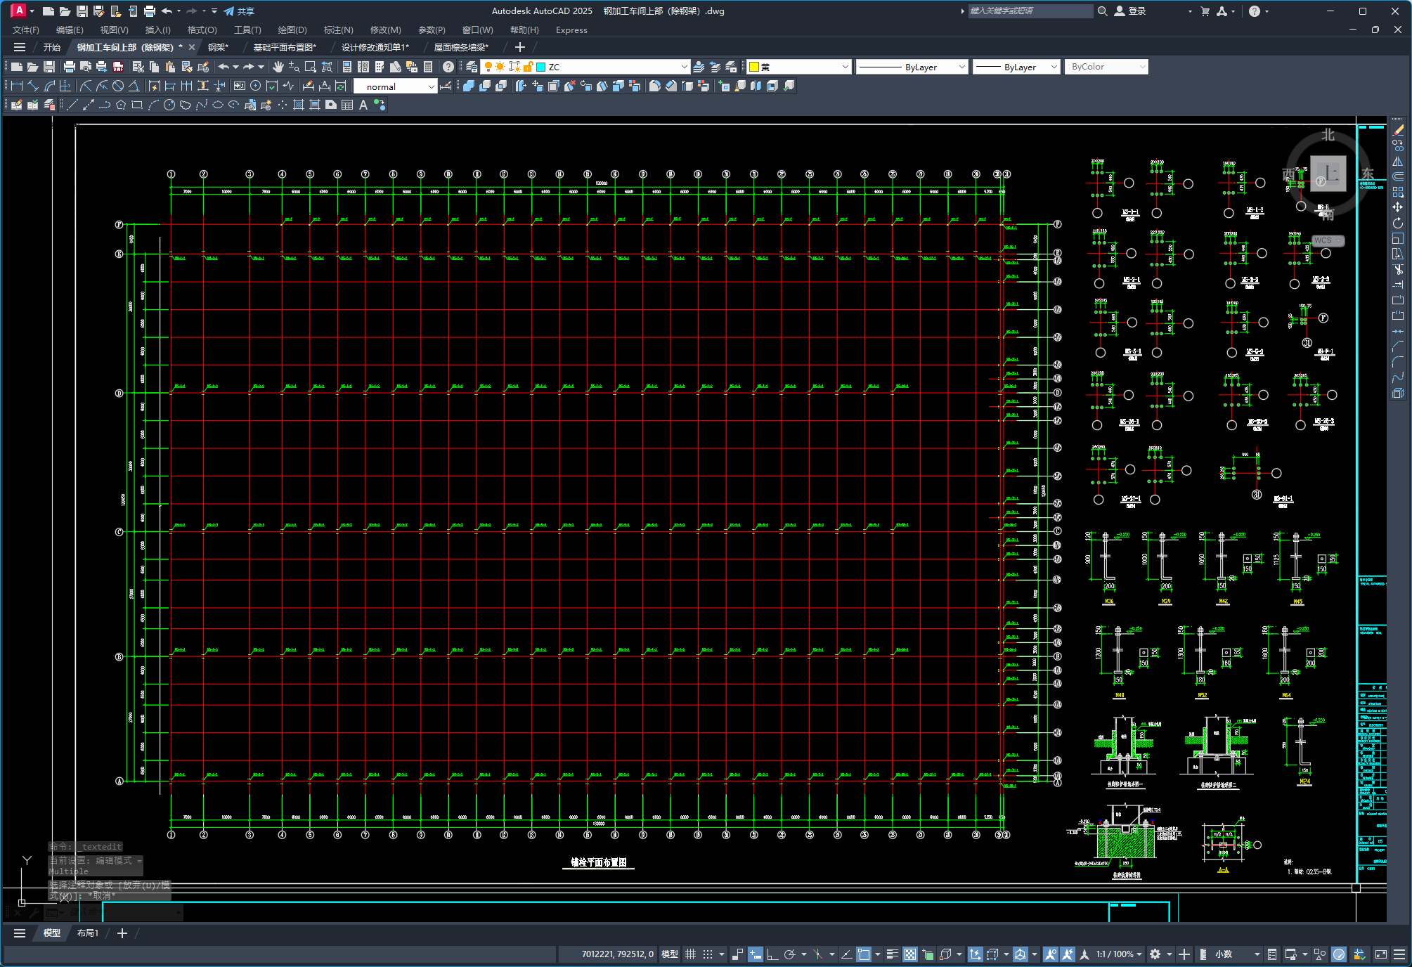
Task: Select the Multiline Text tool
Action: coord(363,105)
